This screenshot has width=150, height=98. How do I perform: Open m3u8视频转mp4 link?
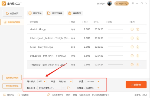[100, 95]
